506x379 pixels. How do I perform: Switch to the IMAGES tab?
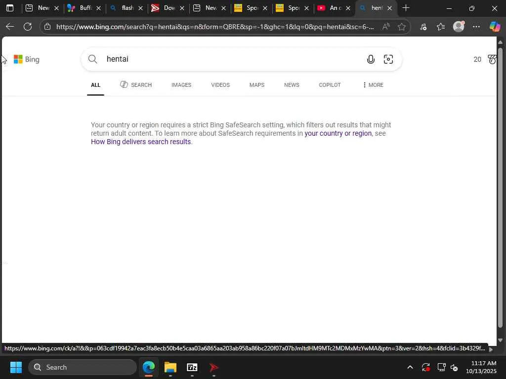click(x=181, y=85)
